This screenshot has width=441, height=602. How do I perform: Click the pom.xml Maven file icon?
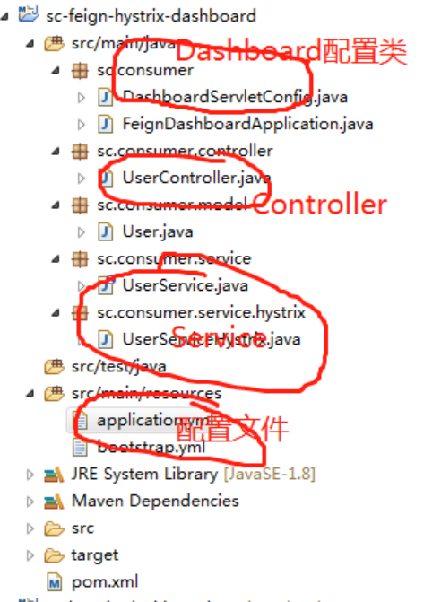click(54, 582)
